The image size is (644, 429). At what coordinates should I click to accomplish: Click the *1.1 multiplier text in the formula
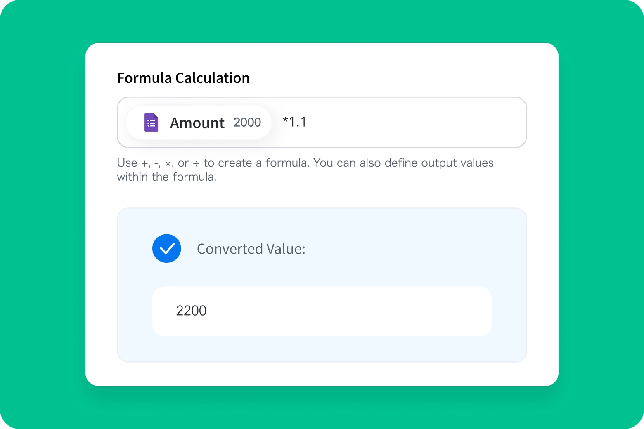(294, 122)
